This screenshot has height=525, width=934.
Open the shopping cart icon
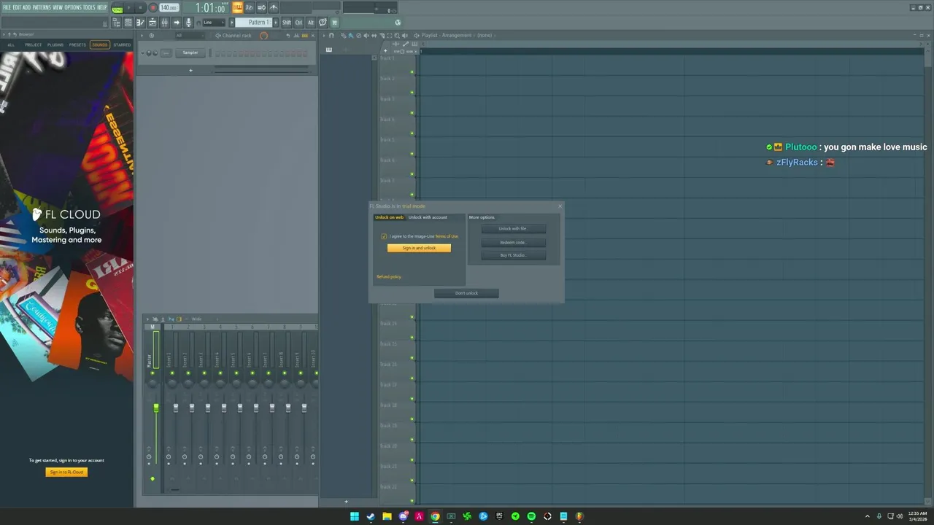pyautogui.click(x=334, y=23)
